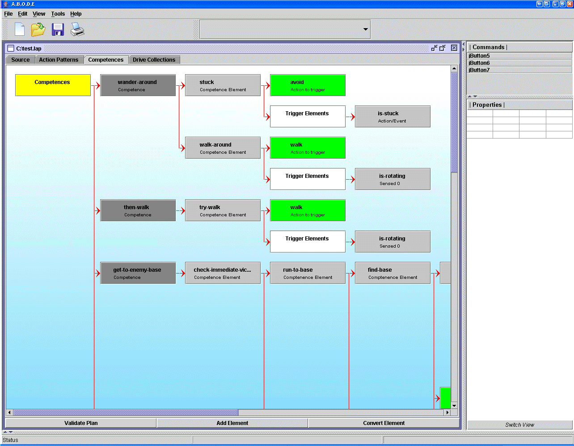574x446 pixels.
Task: Select the yellow Competences root node
Action: click(53, 85)
